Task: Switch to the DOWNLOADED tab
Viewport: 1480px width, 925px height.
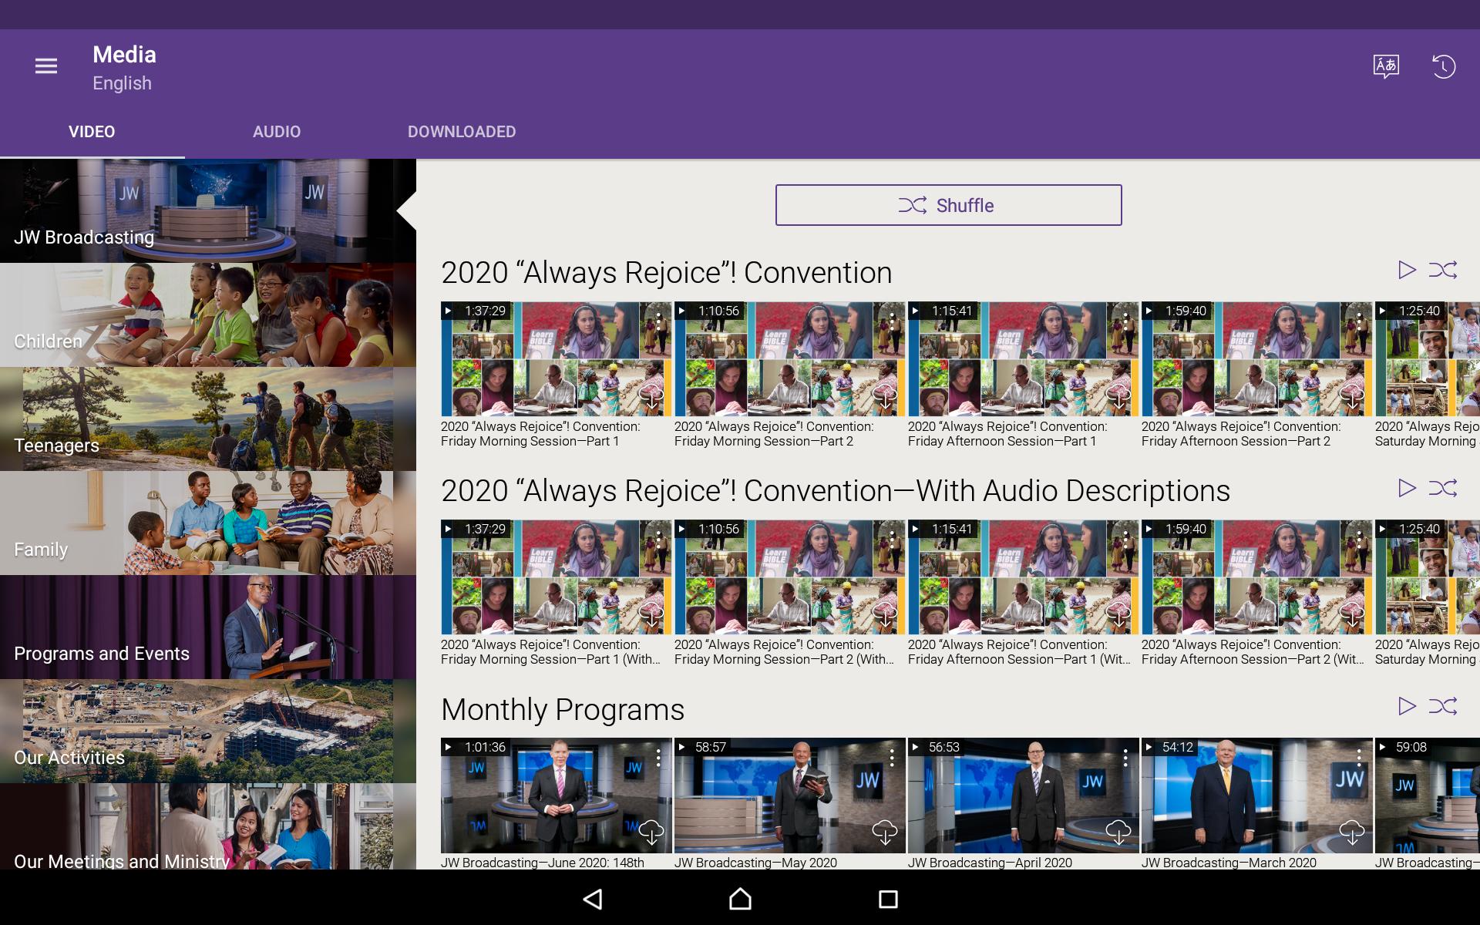Action: click(x=462, y=132)
